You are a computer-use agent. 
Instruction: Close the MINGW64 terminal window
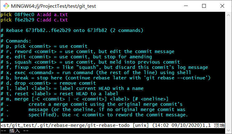[222, 6]
